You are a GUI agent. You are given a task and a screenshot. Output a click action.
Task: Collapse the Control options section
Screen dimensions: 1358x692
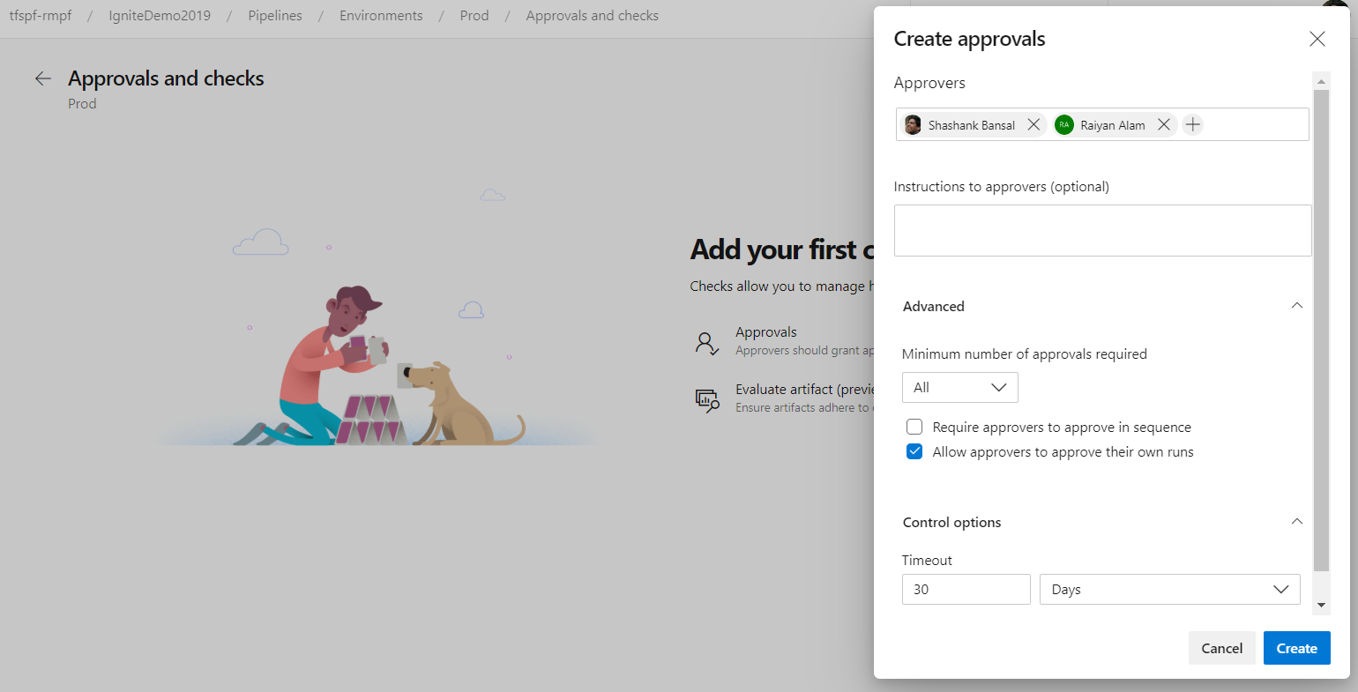click(1296, 522)
